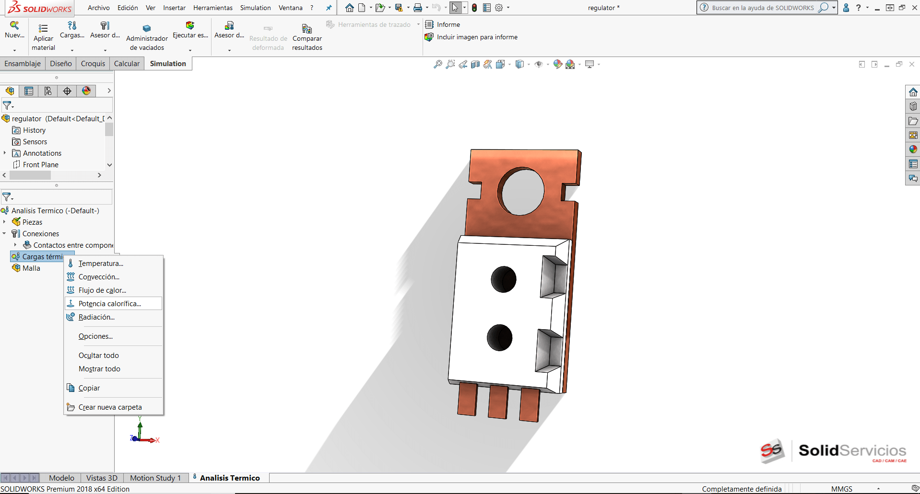
Task: Open the Design Library icon in the task pane
Action: pos(913,106)
